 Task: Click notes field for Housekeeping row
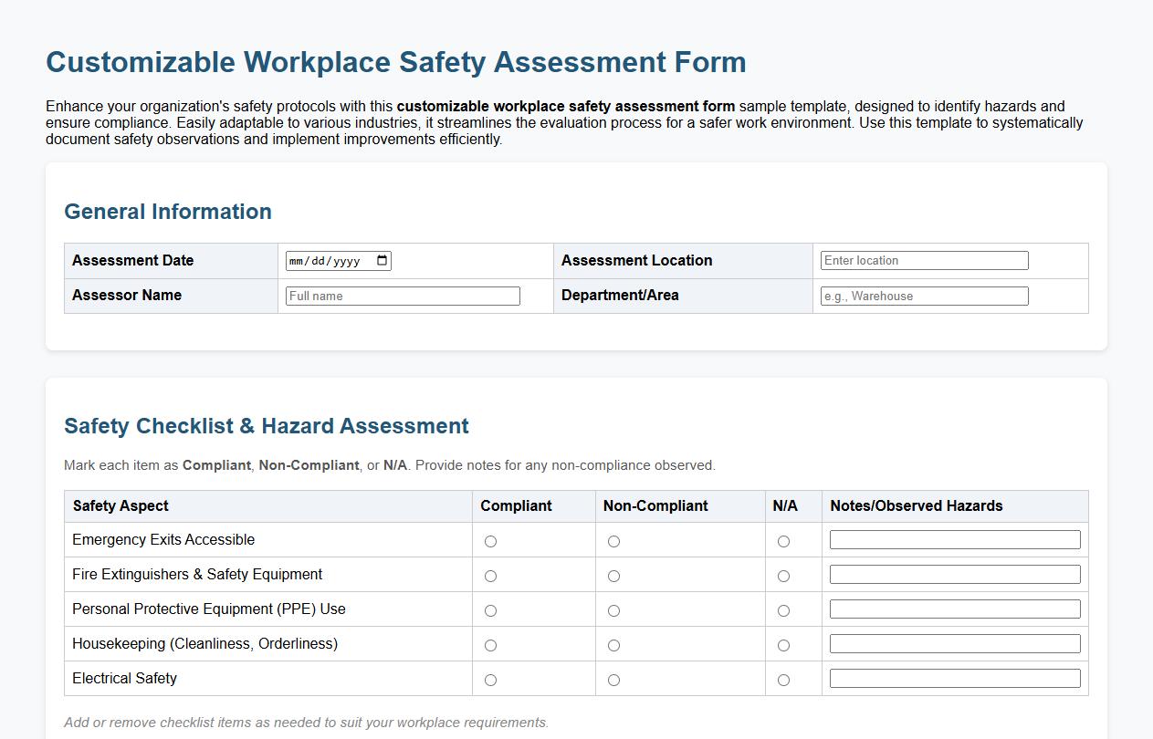pos(954,643)
